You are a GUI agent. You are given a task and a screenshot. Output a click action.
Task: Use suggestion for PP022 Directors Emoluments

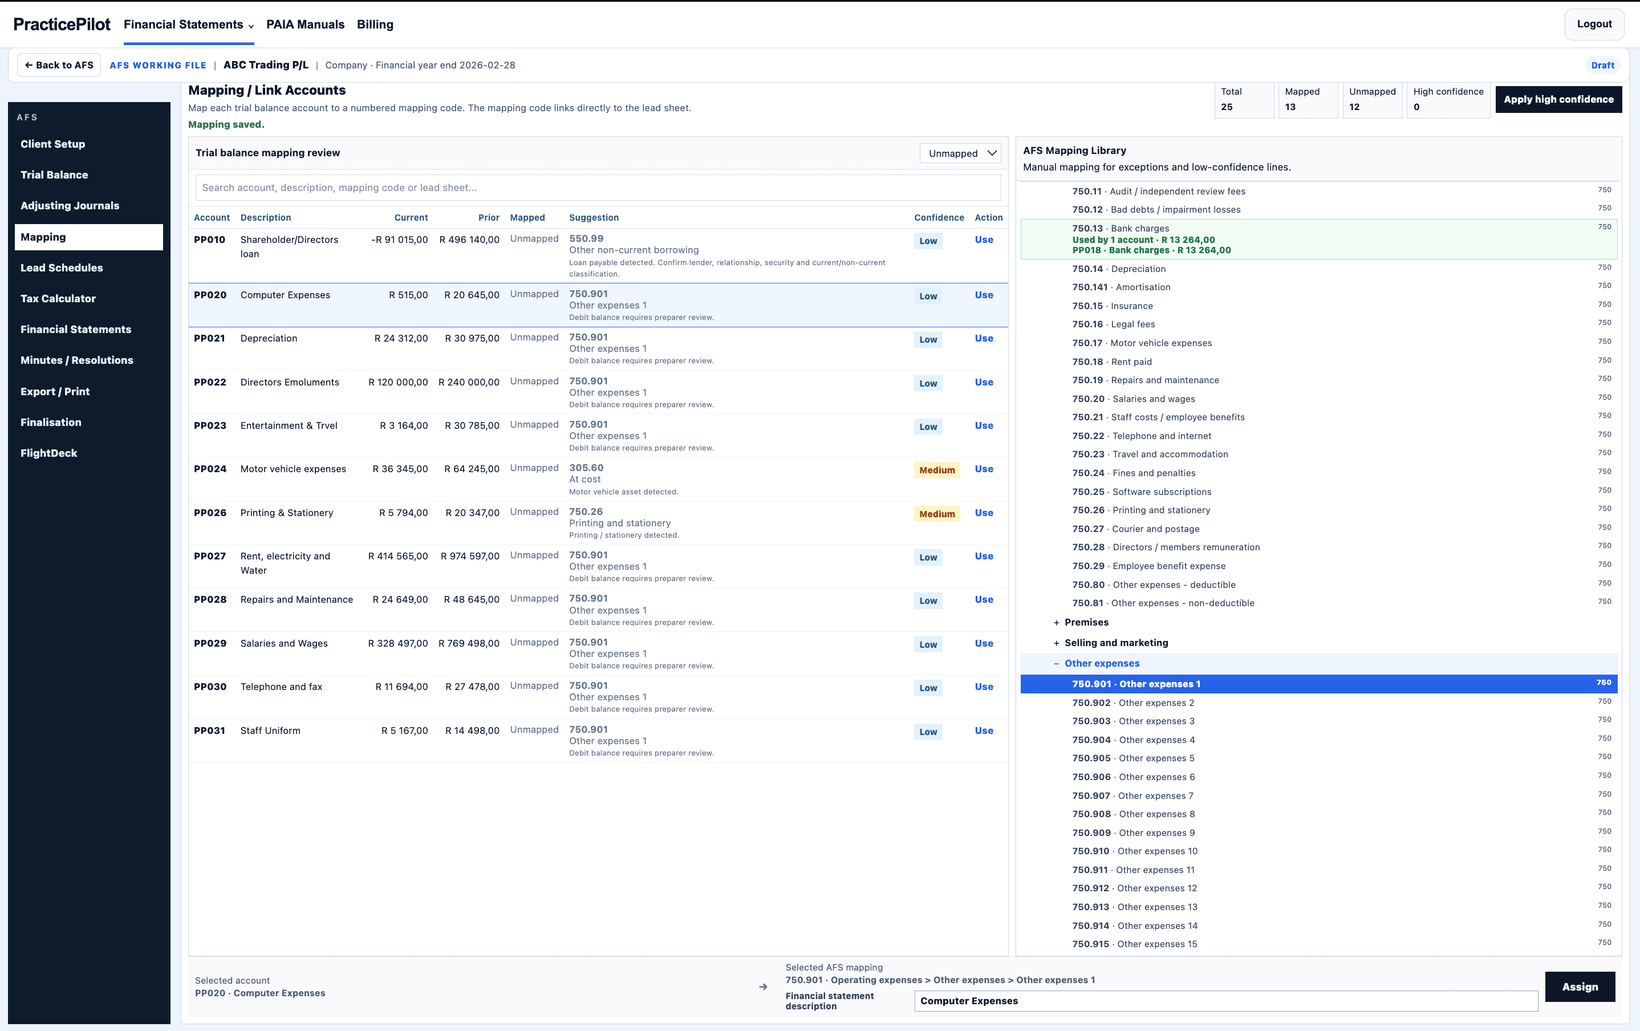984,382
